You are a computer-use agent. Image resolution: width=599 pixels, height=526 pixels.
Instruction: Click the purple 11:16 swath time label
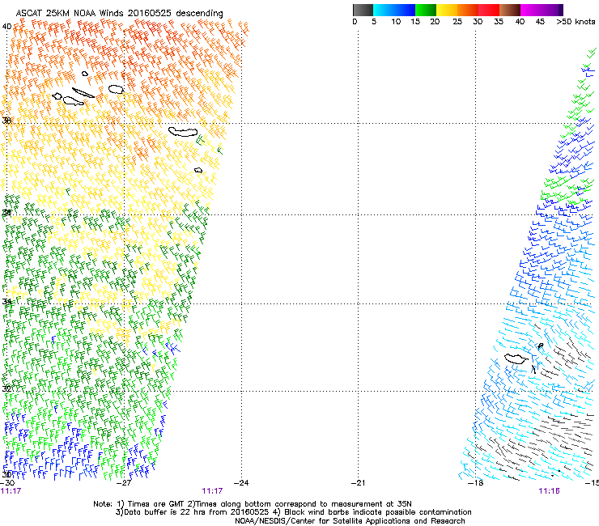pyautogui.click(x=549, y=491)
